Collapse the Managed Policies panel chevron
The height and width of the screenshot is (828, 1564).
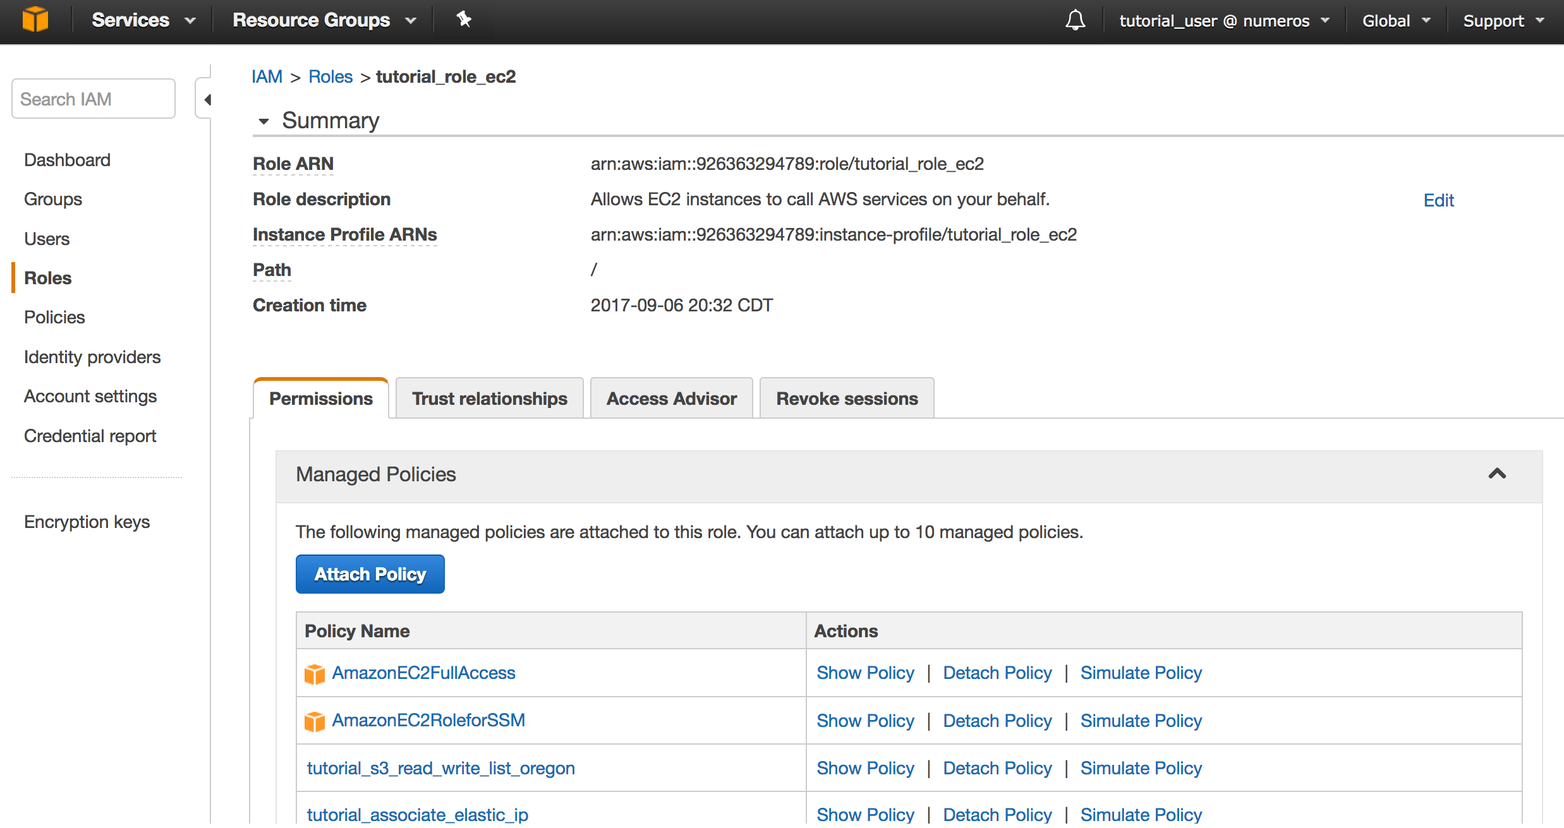click(1497, 474)
